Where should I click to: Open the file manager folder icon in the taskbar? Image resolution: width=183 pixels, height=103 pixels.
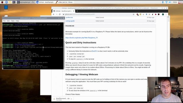10,2
